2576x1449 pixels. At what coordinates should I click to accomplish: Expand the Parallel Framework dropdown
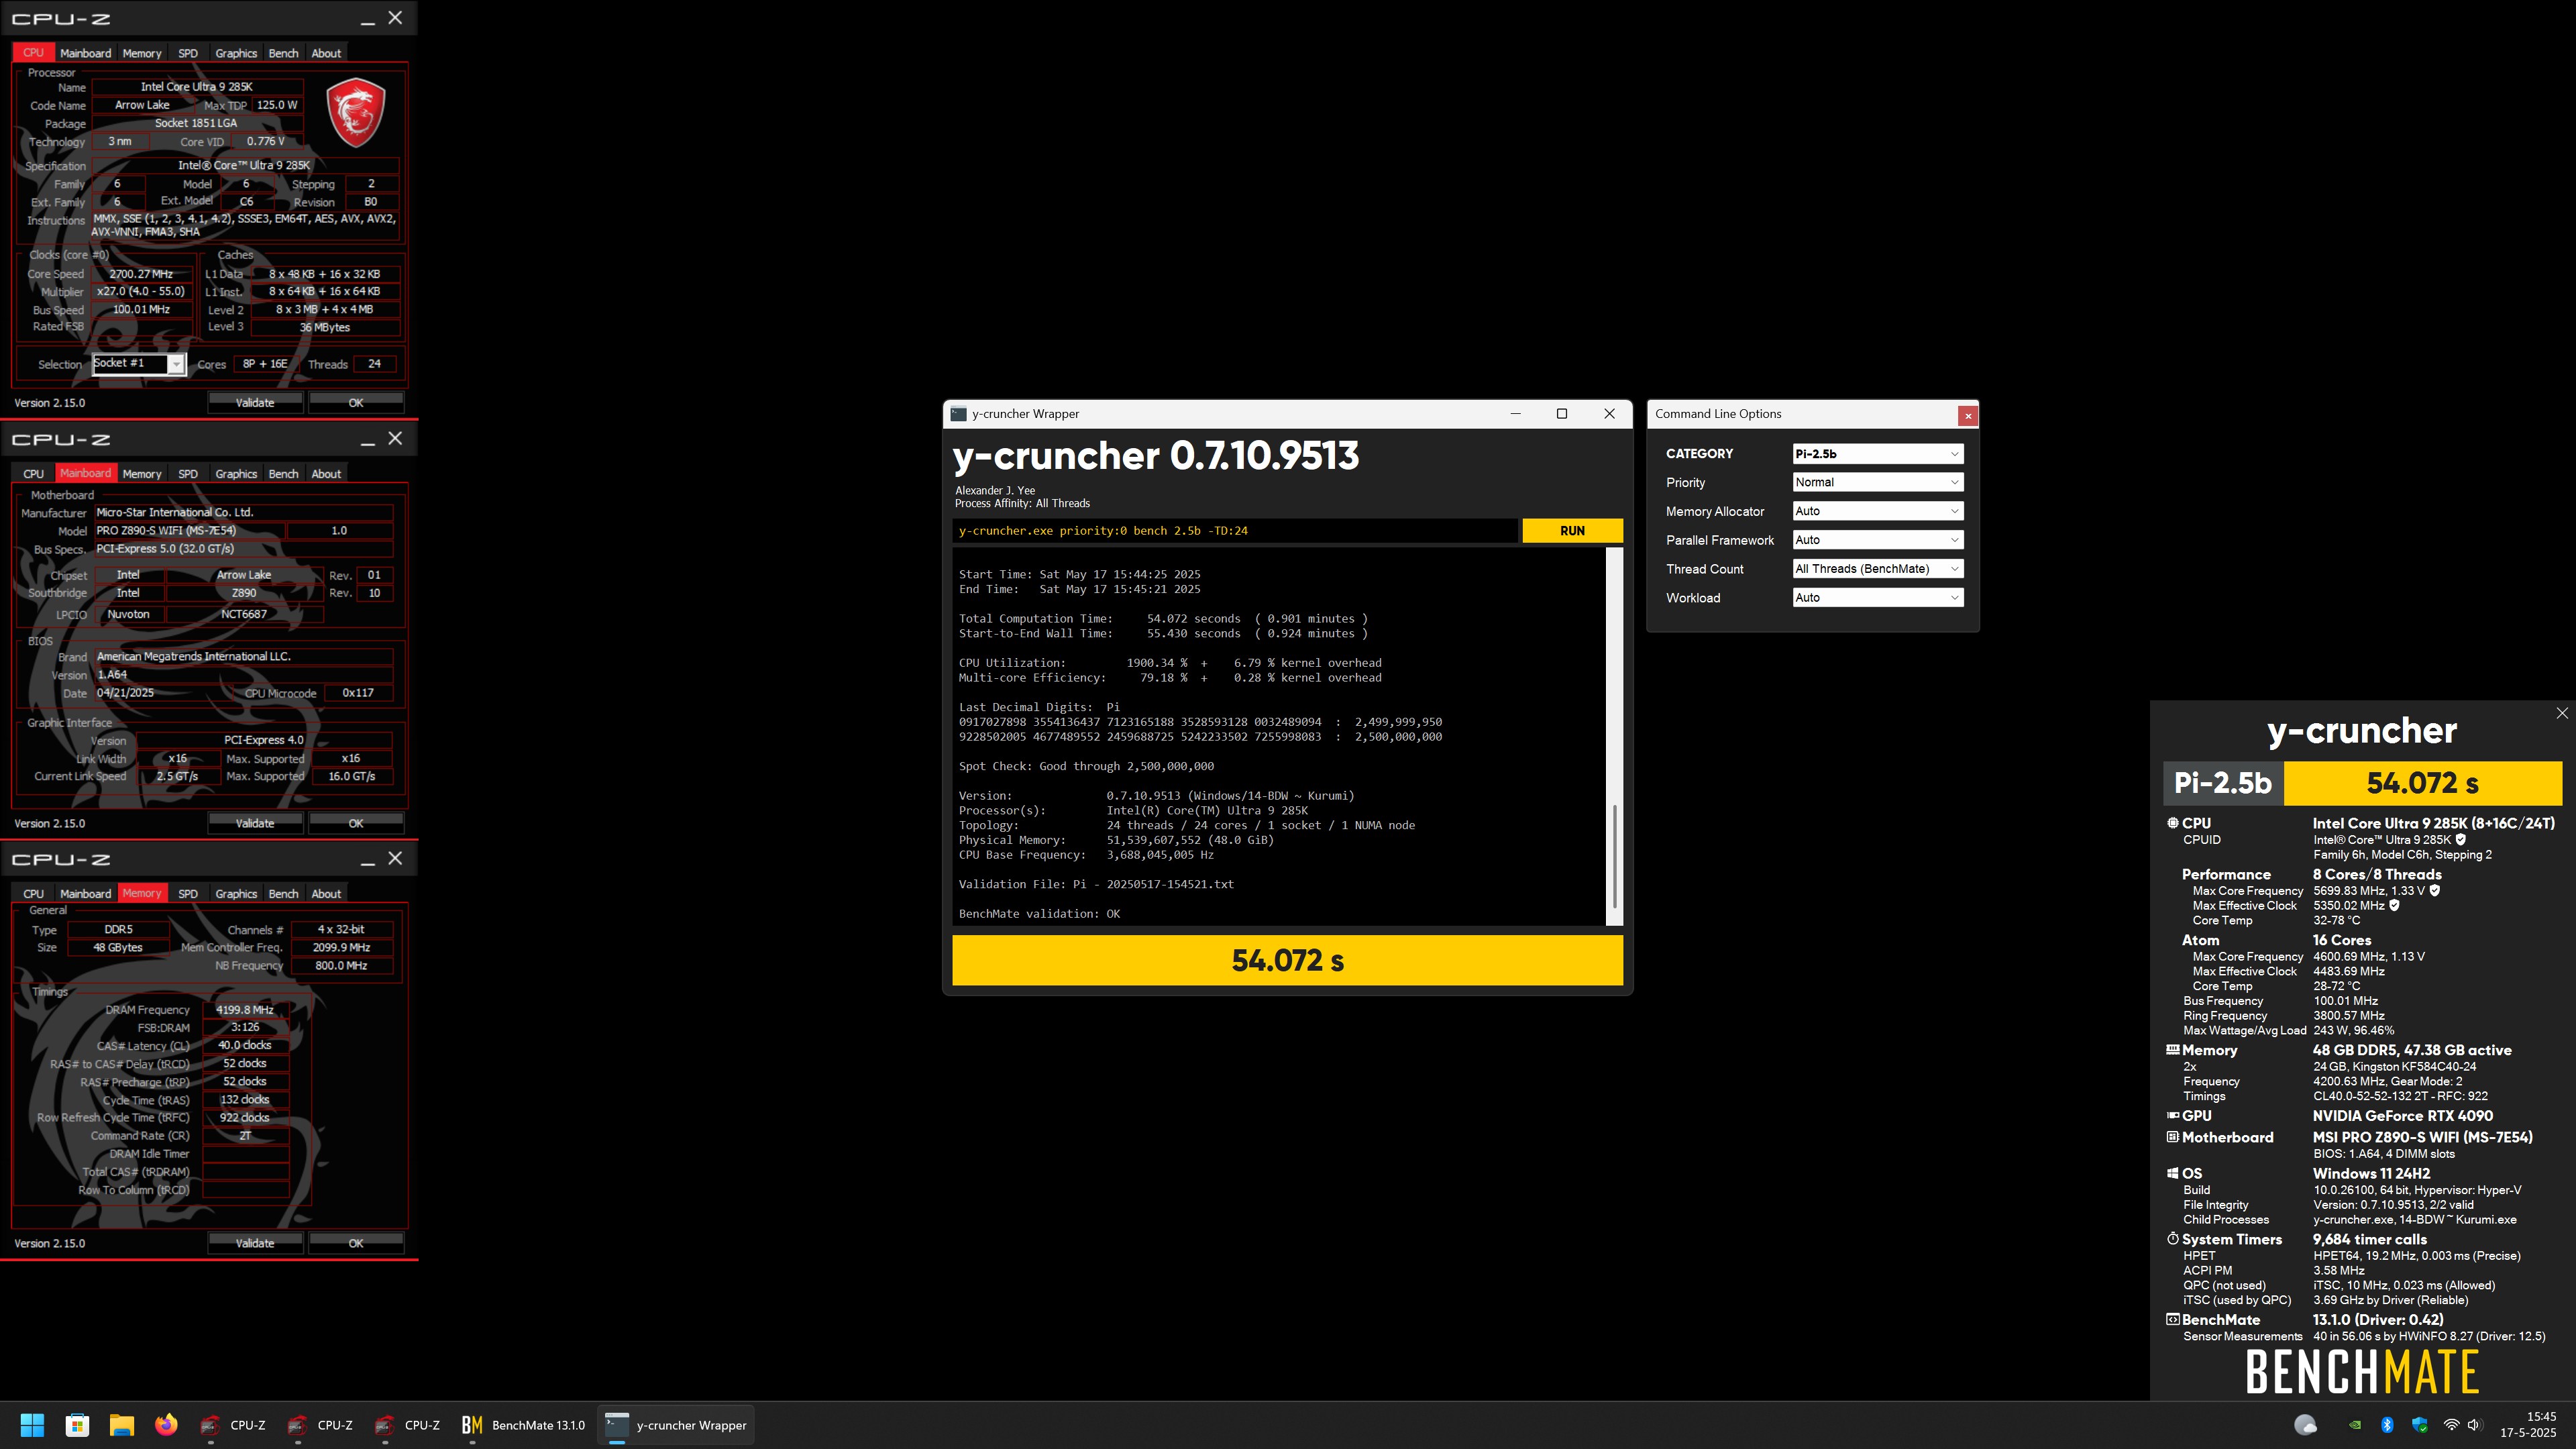(1877, 540)
